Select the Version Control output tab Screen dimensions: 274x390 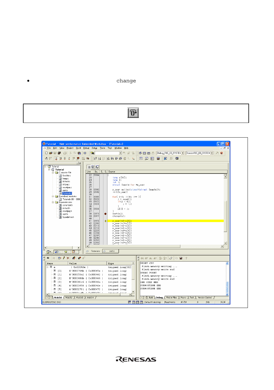click(x=205, y=298)
